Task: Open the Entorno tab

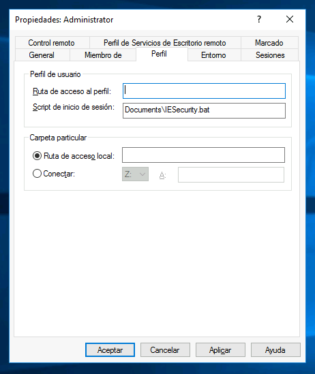Action: point(213,55)
